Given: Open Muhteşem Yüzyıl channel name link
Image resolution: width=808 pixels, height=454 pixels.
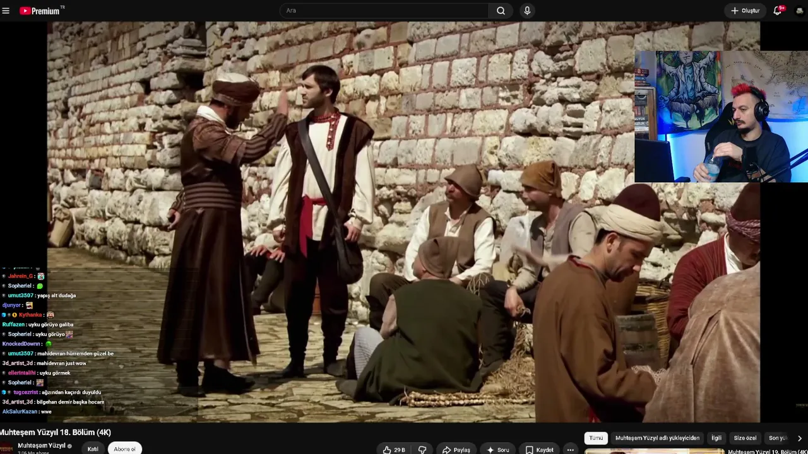Looking at the screenshot, I should click(x=42, y=446).
